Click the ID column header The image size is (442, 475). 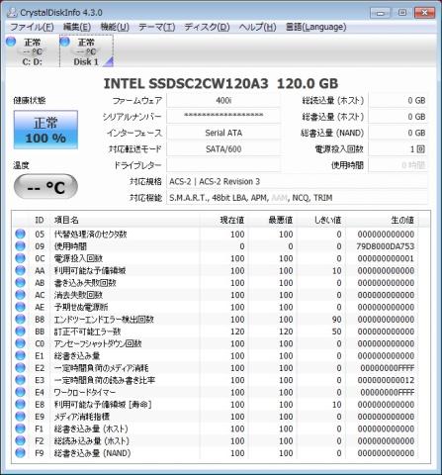[40, 220]
